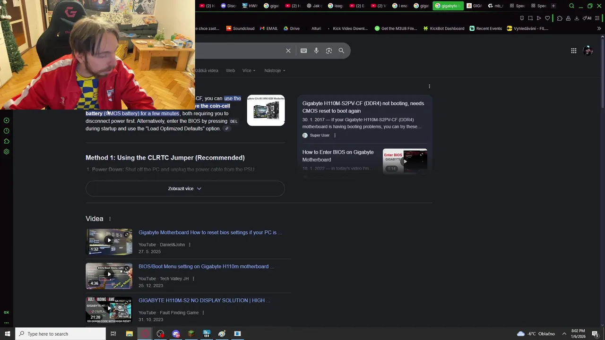The height and width of the screenshot is (340, 605).
Task: Click the heart bookmark icon in toolbar
Action: (547, 18)
